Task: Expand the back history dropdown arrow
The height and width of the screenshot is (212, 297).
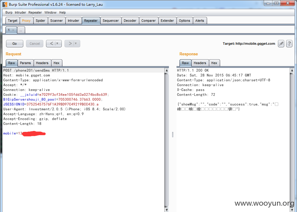Action: click(58, 44)
